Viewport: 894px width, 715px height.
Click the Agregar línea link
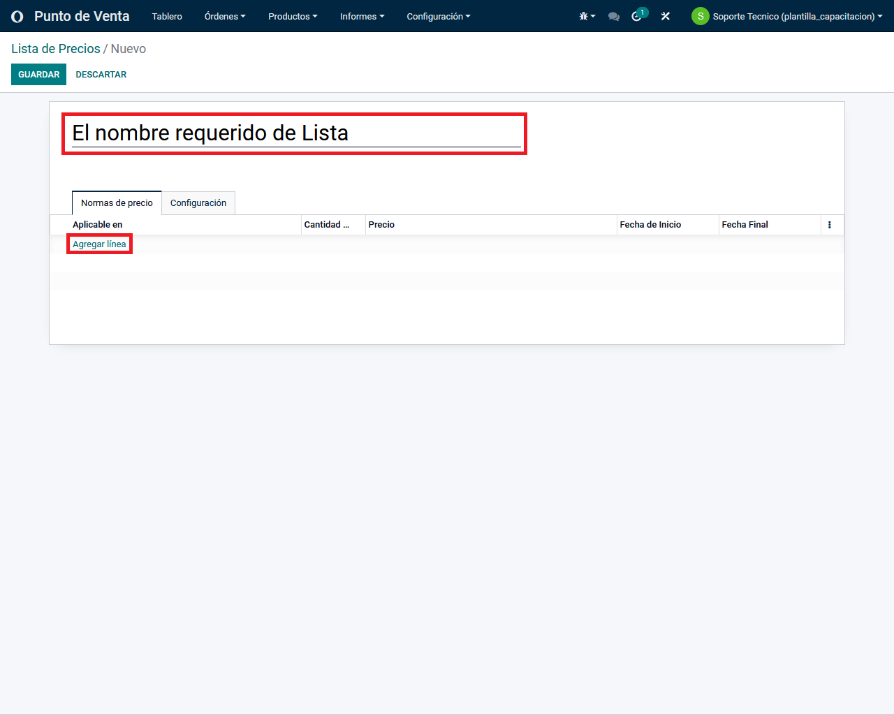coord(99,244)
